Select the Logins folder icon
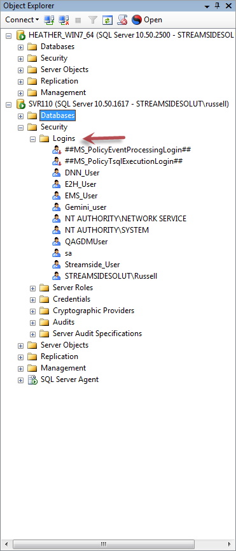Screen dimensions: 236x551 click(x=44, y=138)
